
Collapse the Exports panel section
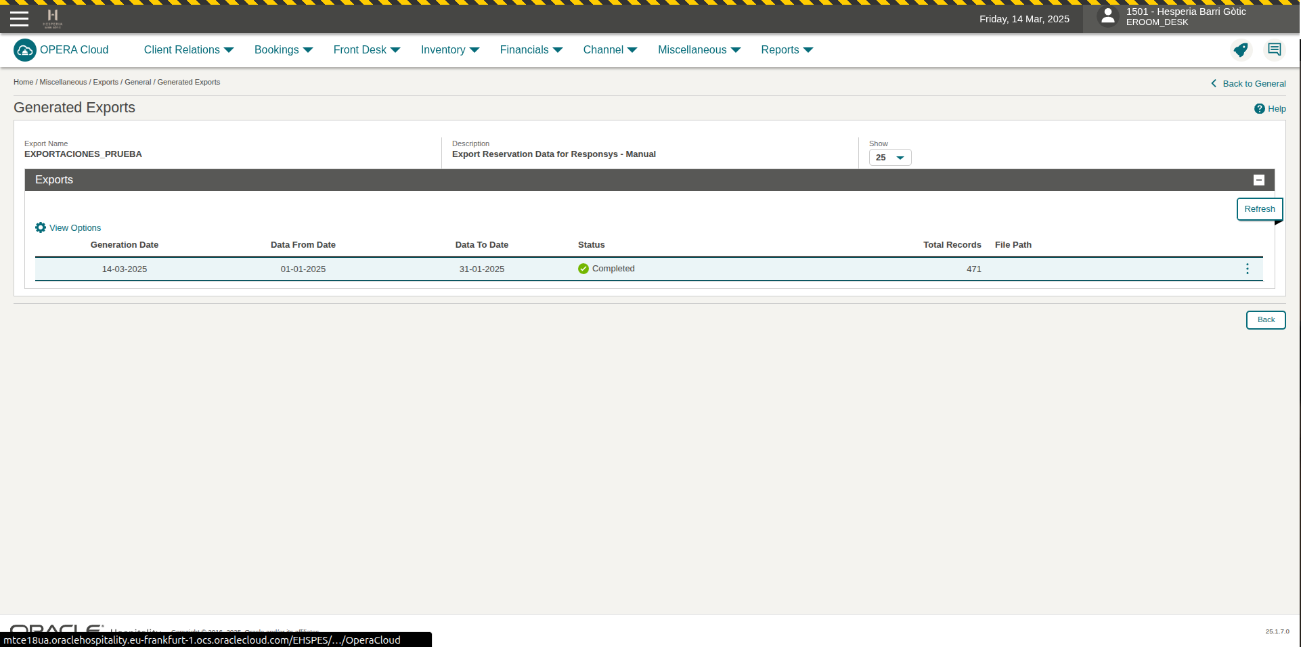pos(1258,180)
